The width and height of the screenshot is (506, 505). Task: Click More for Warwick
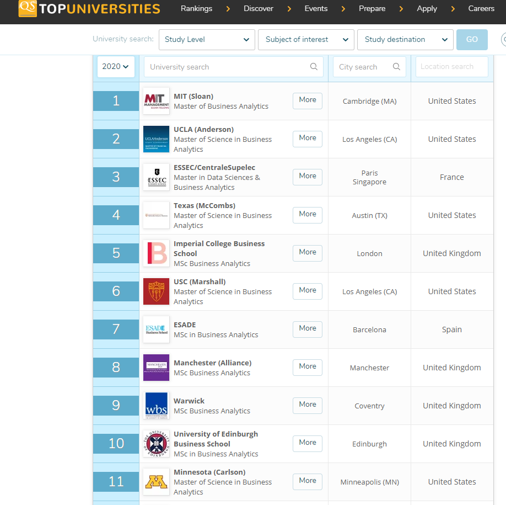pyautogui.click(x=308, y=406)
